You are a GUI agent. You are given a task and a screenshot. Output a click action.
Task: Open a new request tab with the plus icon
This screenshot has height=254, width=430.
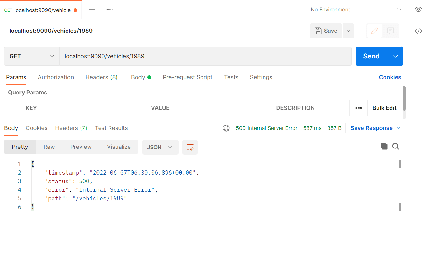coord(92,9)
